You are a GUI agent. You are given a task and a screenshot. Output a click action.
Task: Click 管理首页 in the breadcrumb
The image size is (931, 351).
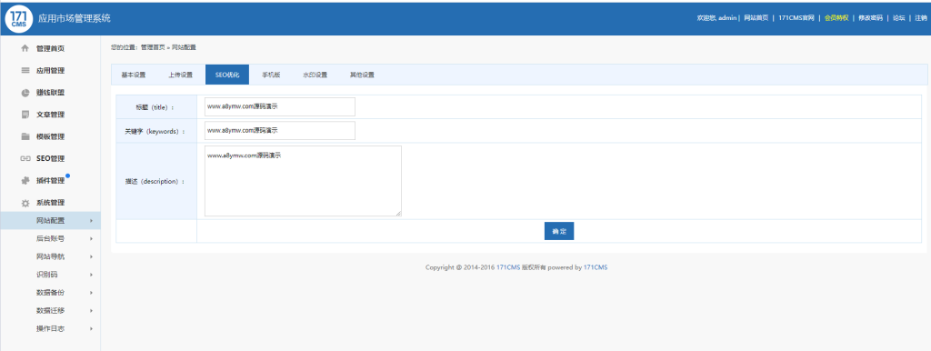click(x=153, y=47)
